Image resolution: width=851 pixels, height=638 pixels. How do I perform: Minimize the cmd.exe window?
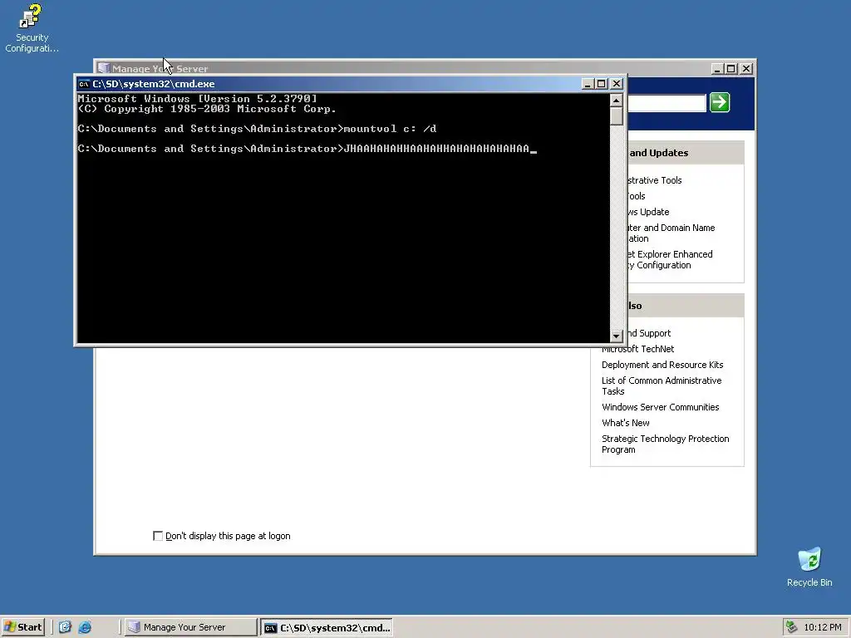coord(588,84)
